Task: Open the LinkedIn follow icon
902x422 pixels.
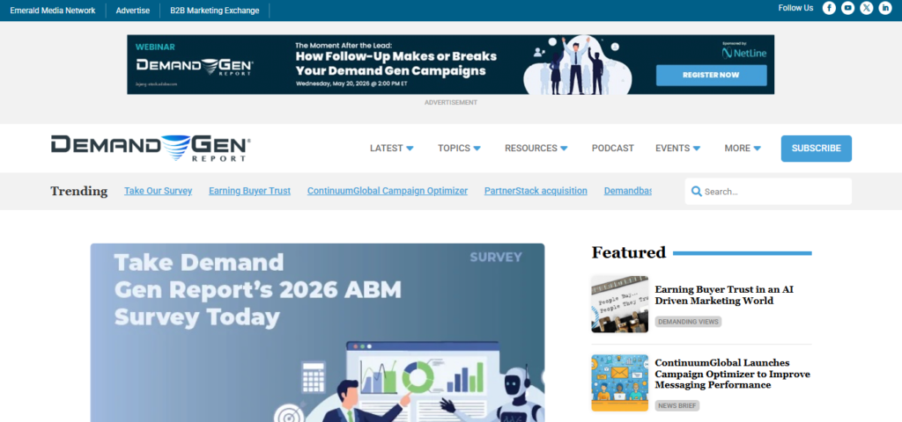Action: click(x=884, y=8)
